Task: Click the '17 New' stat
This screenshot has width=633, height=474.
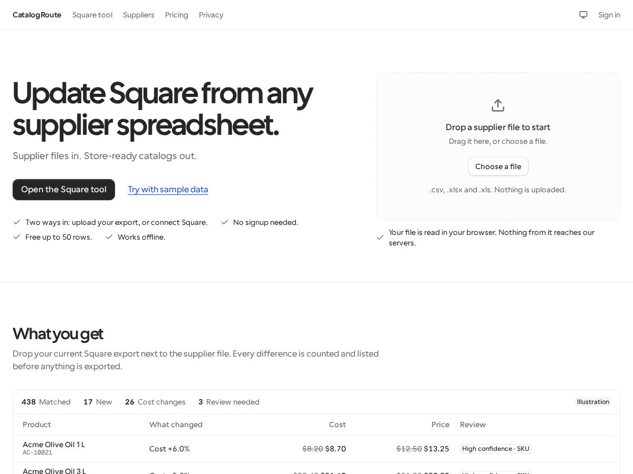Action: [98, 402]
